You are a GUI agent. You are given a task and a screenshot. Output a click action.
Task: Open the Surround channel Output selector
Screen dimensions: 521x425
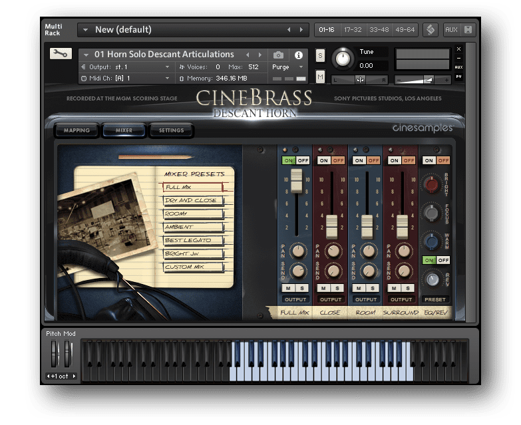(x=401, y=299)
